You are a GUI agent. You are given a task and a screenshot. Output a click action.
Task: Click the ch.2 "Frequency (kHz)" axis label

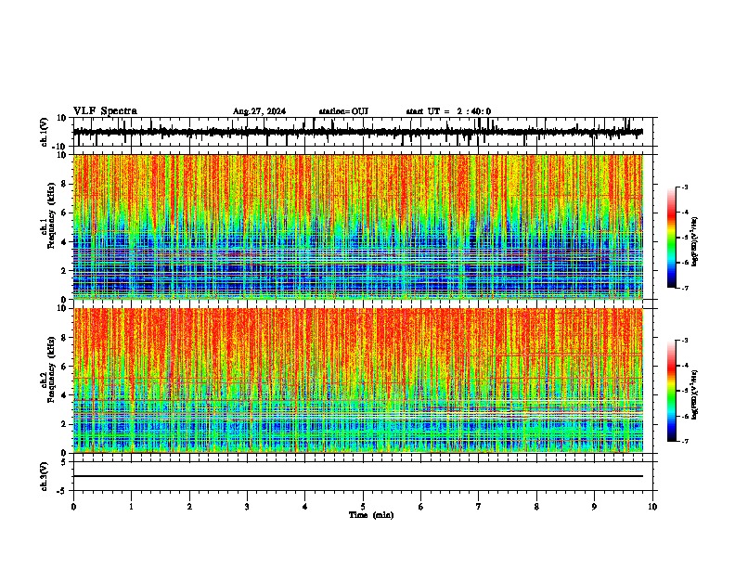pyautogui.click(x=51, y=369)
